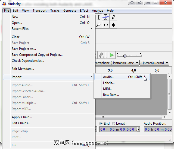174x149 pixels.
Task: Select the End radio button
Action: pyautogui.click(x=101, y=124)
